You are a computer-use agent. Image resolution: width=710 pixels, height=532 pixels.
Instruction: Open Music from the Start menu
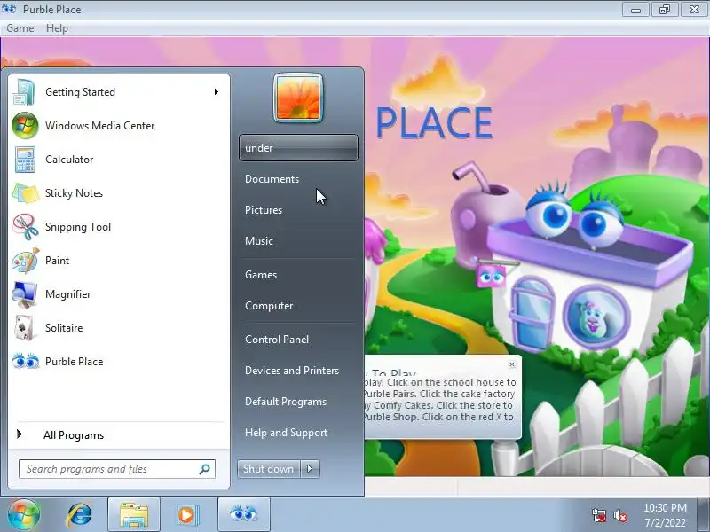pos(298,240)
